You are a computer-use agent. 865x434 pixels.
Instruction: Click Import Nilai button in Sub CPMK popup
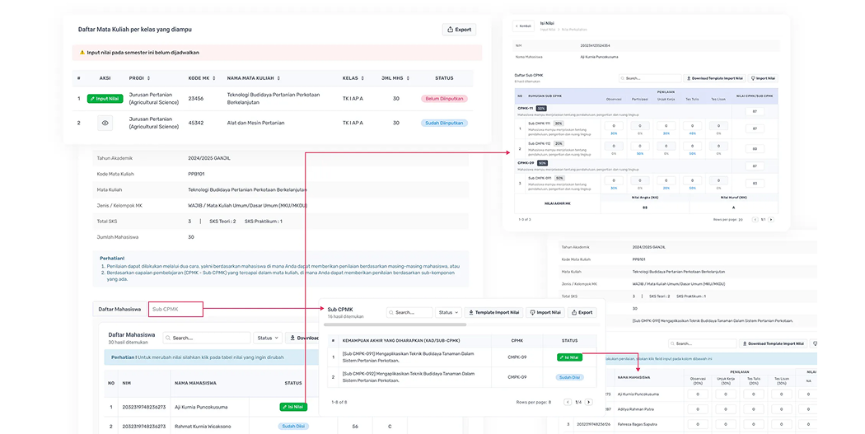(545, 312)
